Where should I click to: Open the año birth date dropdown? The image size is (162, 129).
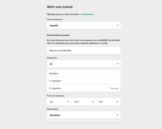coord(108,102)
